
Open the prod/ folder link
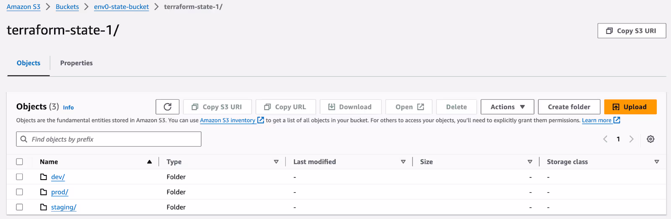tap(60, 192)
